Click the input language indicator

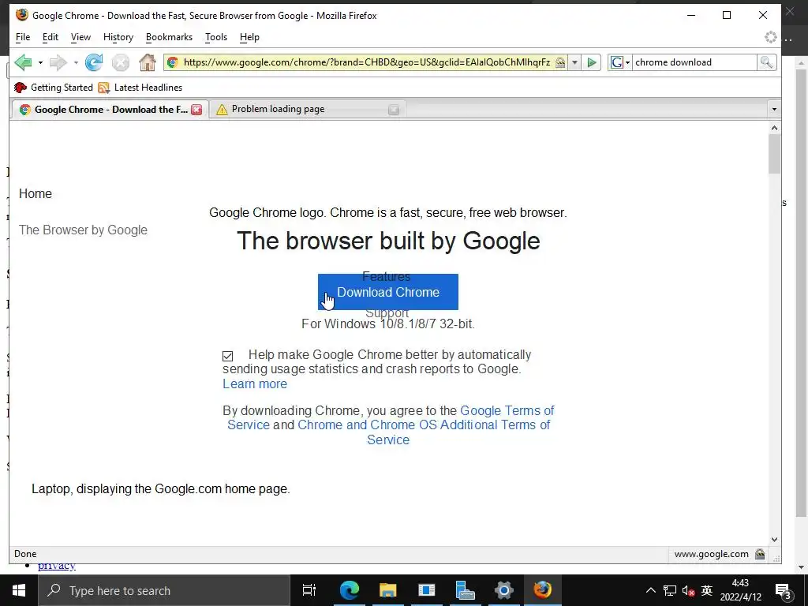pyautogui.click(x=707, y=590)
